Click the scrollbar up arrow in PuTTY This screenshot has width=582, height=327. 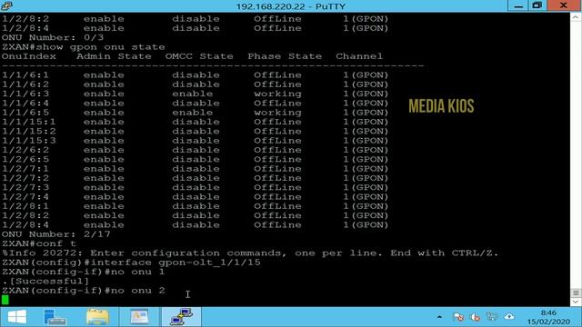point(576,17)
